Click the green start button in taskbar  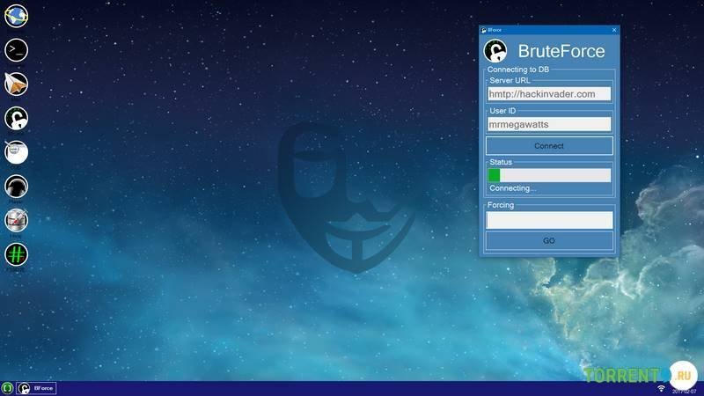tap(7, 388)
